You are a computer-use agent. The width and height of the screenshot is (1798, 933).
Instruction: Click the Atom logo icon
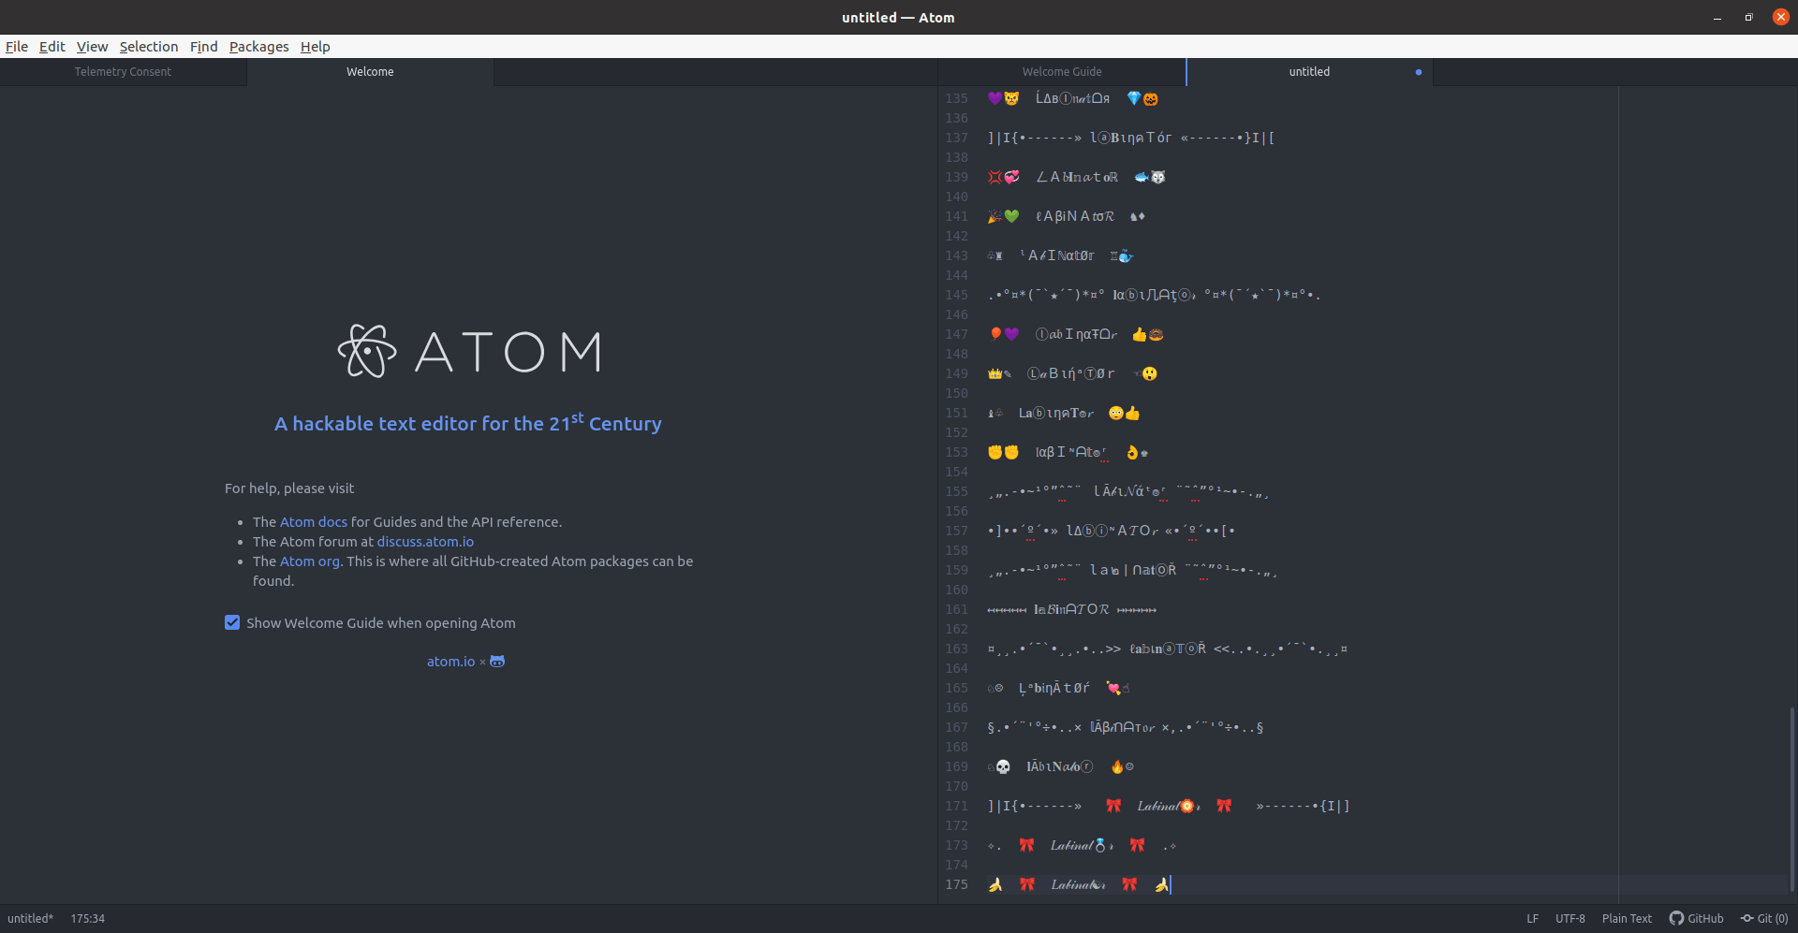click(367, 352)
